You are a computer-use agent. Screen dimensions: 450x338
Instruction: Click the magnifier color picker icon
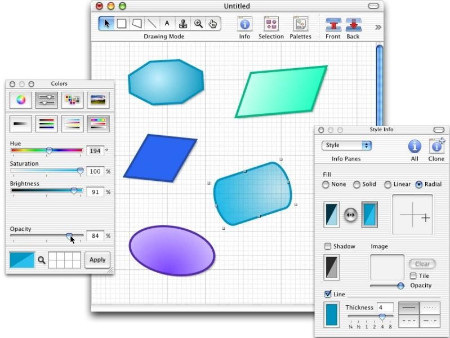tap(42, 260)
